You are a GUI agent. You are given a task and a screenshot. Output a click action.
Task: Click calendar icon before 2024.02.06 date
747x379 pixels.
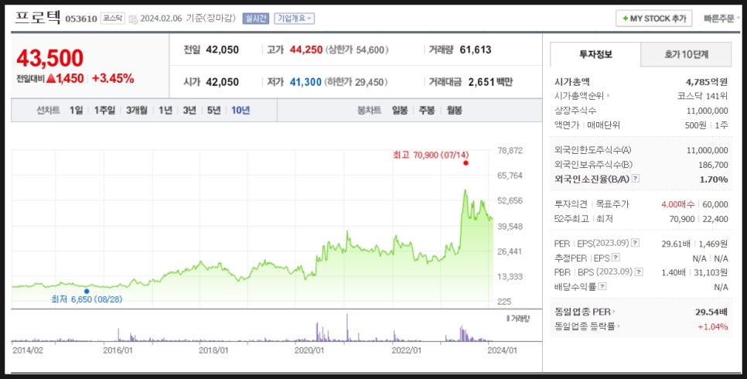[x=133, y=19]
